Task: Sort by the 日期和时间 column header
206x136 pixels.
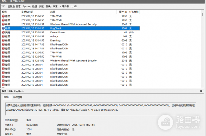Action: pos(35,12)
